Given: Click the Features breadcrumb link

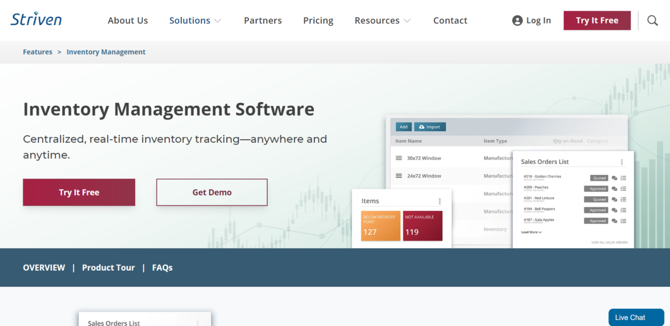Looking at the screenshot, I should point(37,52).
